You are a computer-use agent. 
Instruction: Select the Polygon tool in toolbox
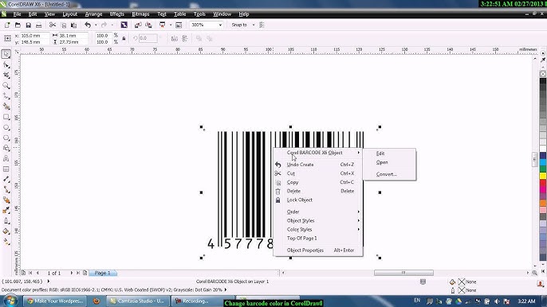click(x=6, y=138)
